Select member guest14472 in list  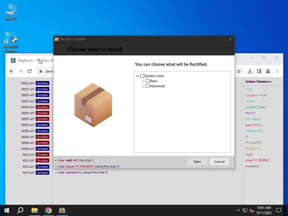click(253, 125)
